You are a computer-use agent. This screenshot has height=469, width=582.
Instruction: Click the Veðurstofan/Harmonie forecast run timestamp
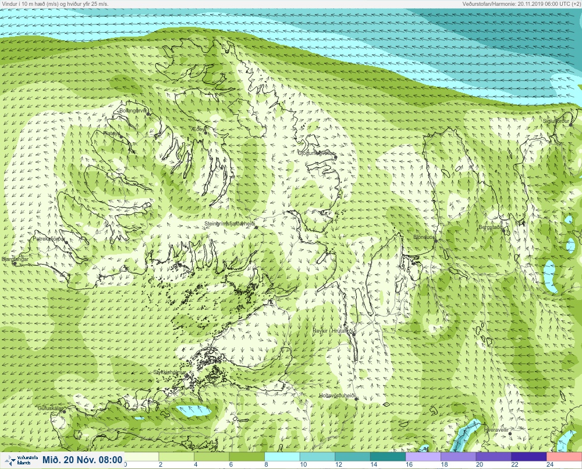click(x=521, y=3)
